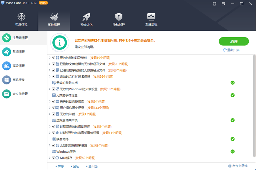Viewport: 256px width, 170px height.
Task: Click the (发现743个问题) count text
Action: [x=98, y=108]
